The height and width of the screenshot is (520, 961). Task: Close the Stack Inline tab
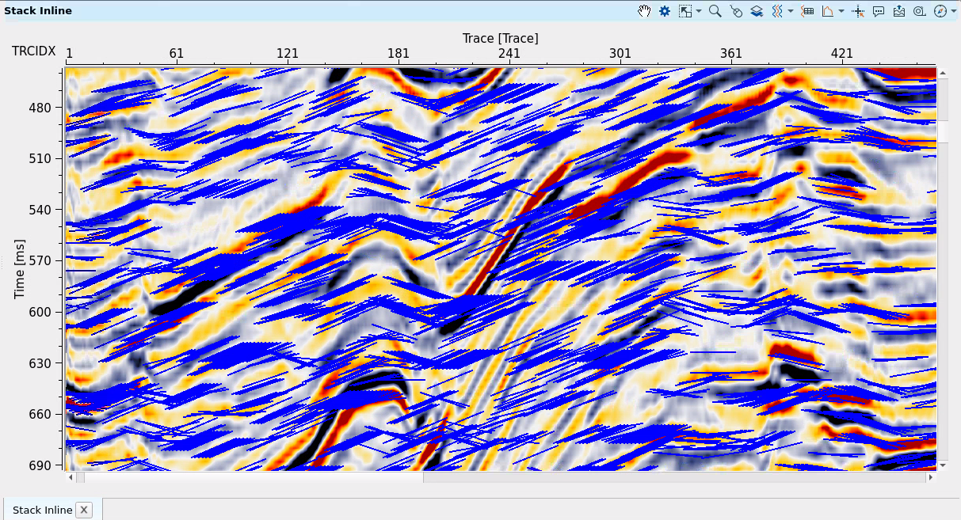pyautogui.click(x=83, y=510)
